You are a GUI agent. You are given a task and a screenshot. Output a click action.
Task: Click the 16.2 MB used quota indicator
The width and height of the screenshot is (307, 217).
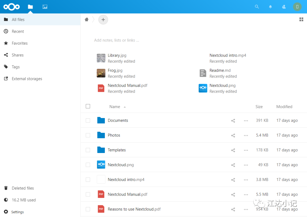click(x=40, y=200)
